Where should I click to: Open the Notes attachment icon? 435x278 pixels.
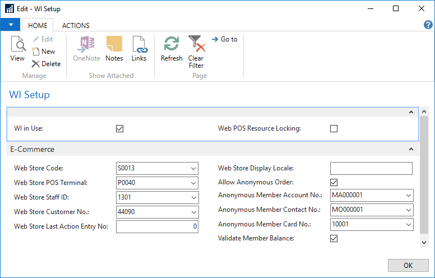coord(114,49)
